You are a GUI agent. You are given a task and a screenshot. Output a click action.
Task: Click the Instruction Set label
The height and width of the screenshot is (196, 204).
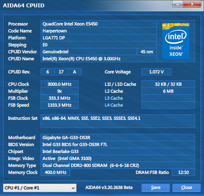tap(23, 118)
